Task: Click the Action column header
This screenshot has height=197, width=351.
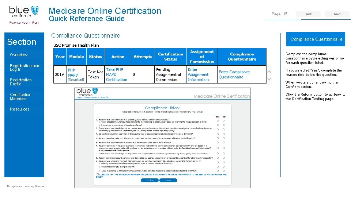Action: [x=118, y=57]
